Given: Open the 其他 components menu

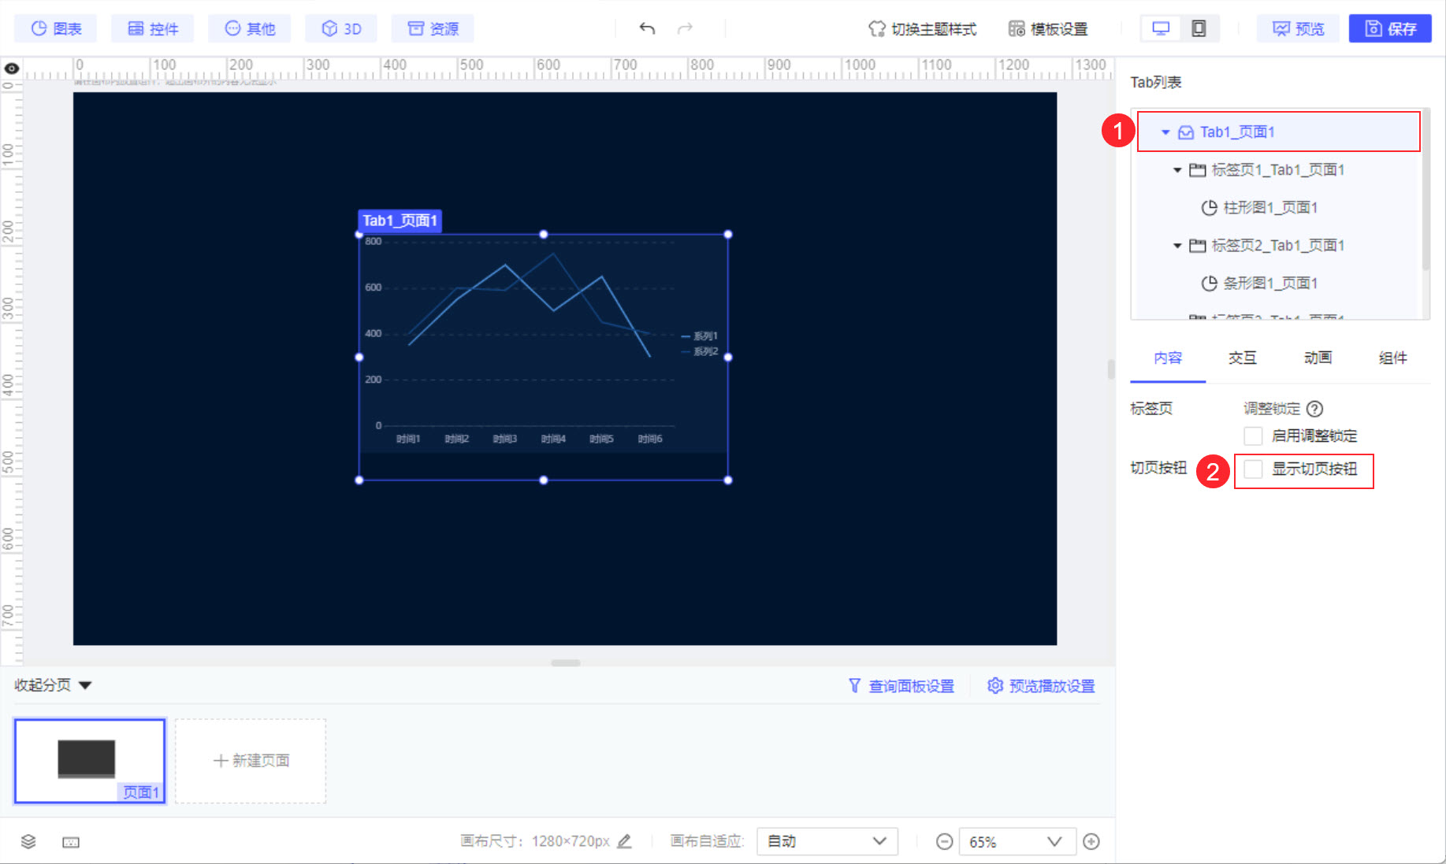Looking at the screenshot, I should pyautogui.click(x=250, y=29).
